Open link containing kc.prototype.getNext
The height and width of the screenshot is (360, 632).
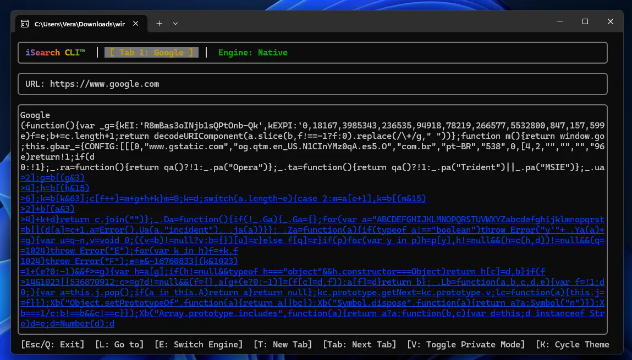[x=312, y=292]
